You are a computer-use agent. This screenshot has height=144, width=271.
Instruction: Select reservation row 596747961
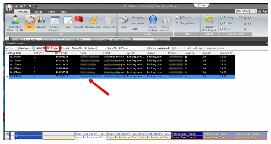[x=122, y=68]
